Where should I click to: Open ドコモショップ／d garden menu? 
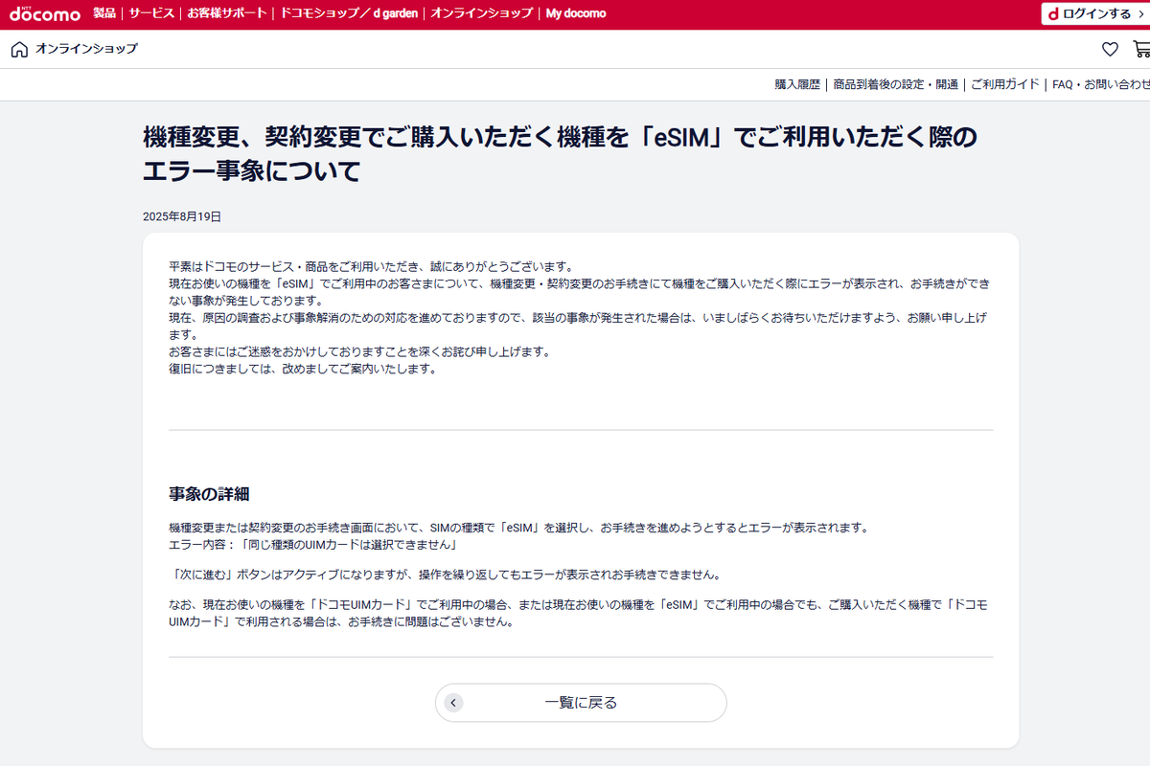tap(349, 14)
